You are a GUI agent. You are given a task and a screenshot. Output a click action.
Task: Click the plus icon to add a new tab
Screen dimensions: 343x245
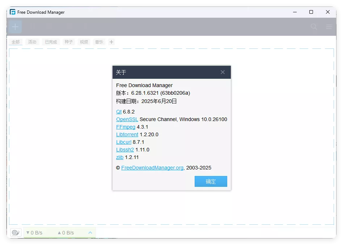click(112, 42)
